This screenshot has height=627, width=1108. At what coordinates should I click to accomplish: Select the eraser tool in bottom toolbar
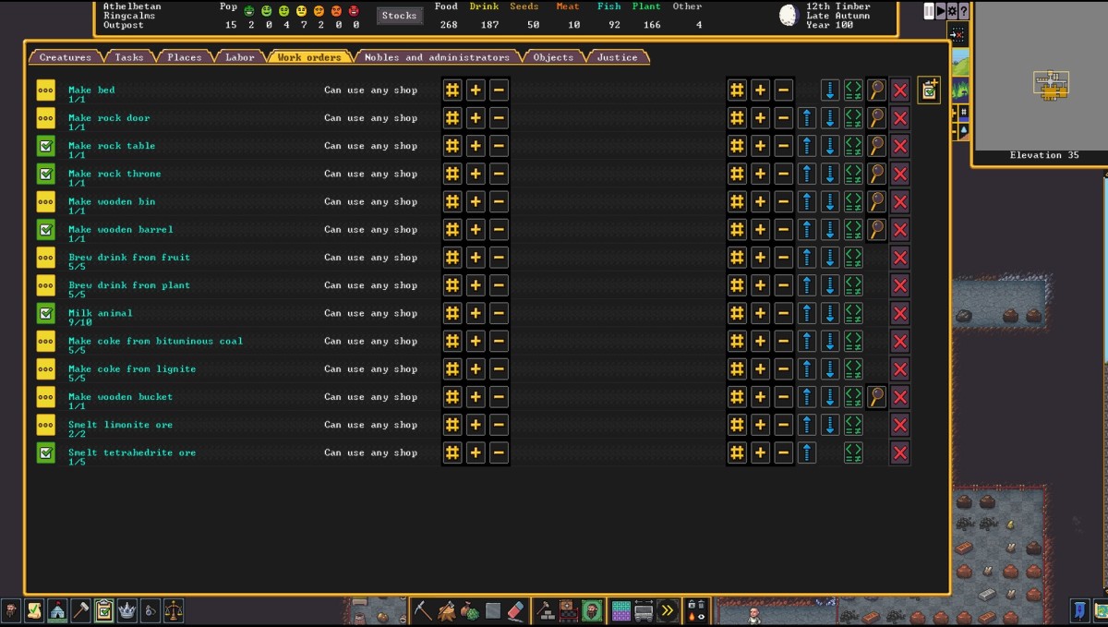tap(516, 610)
